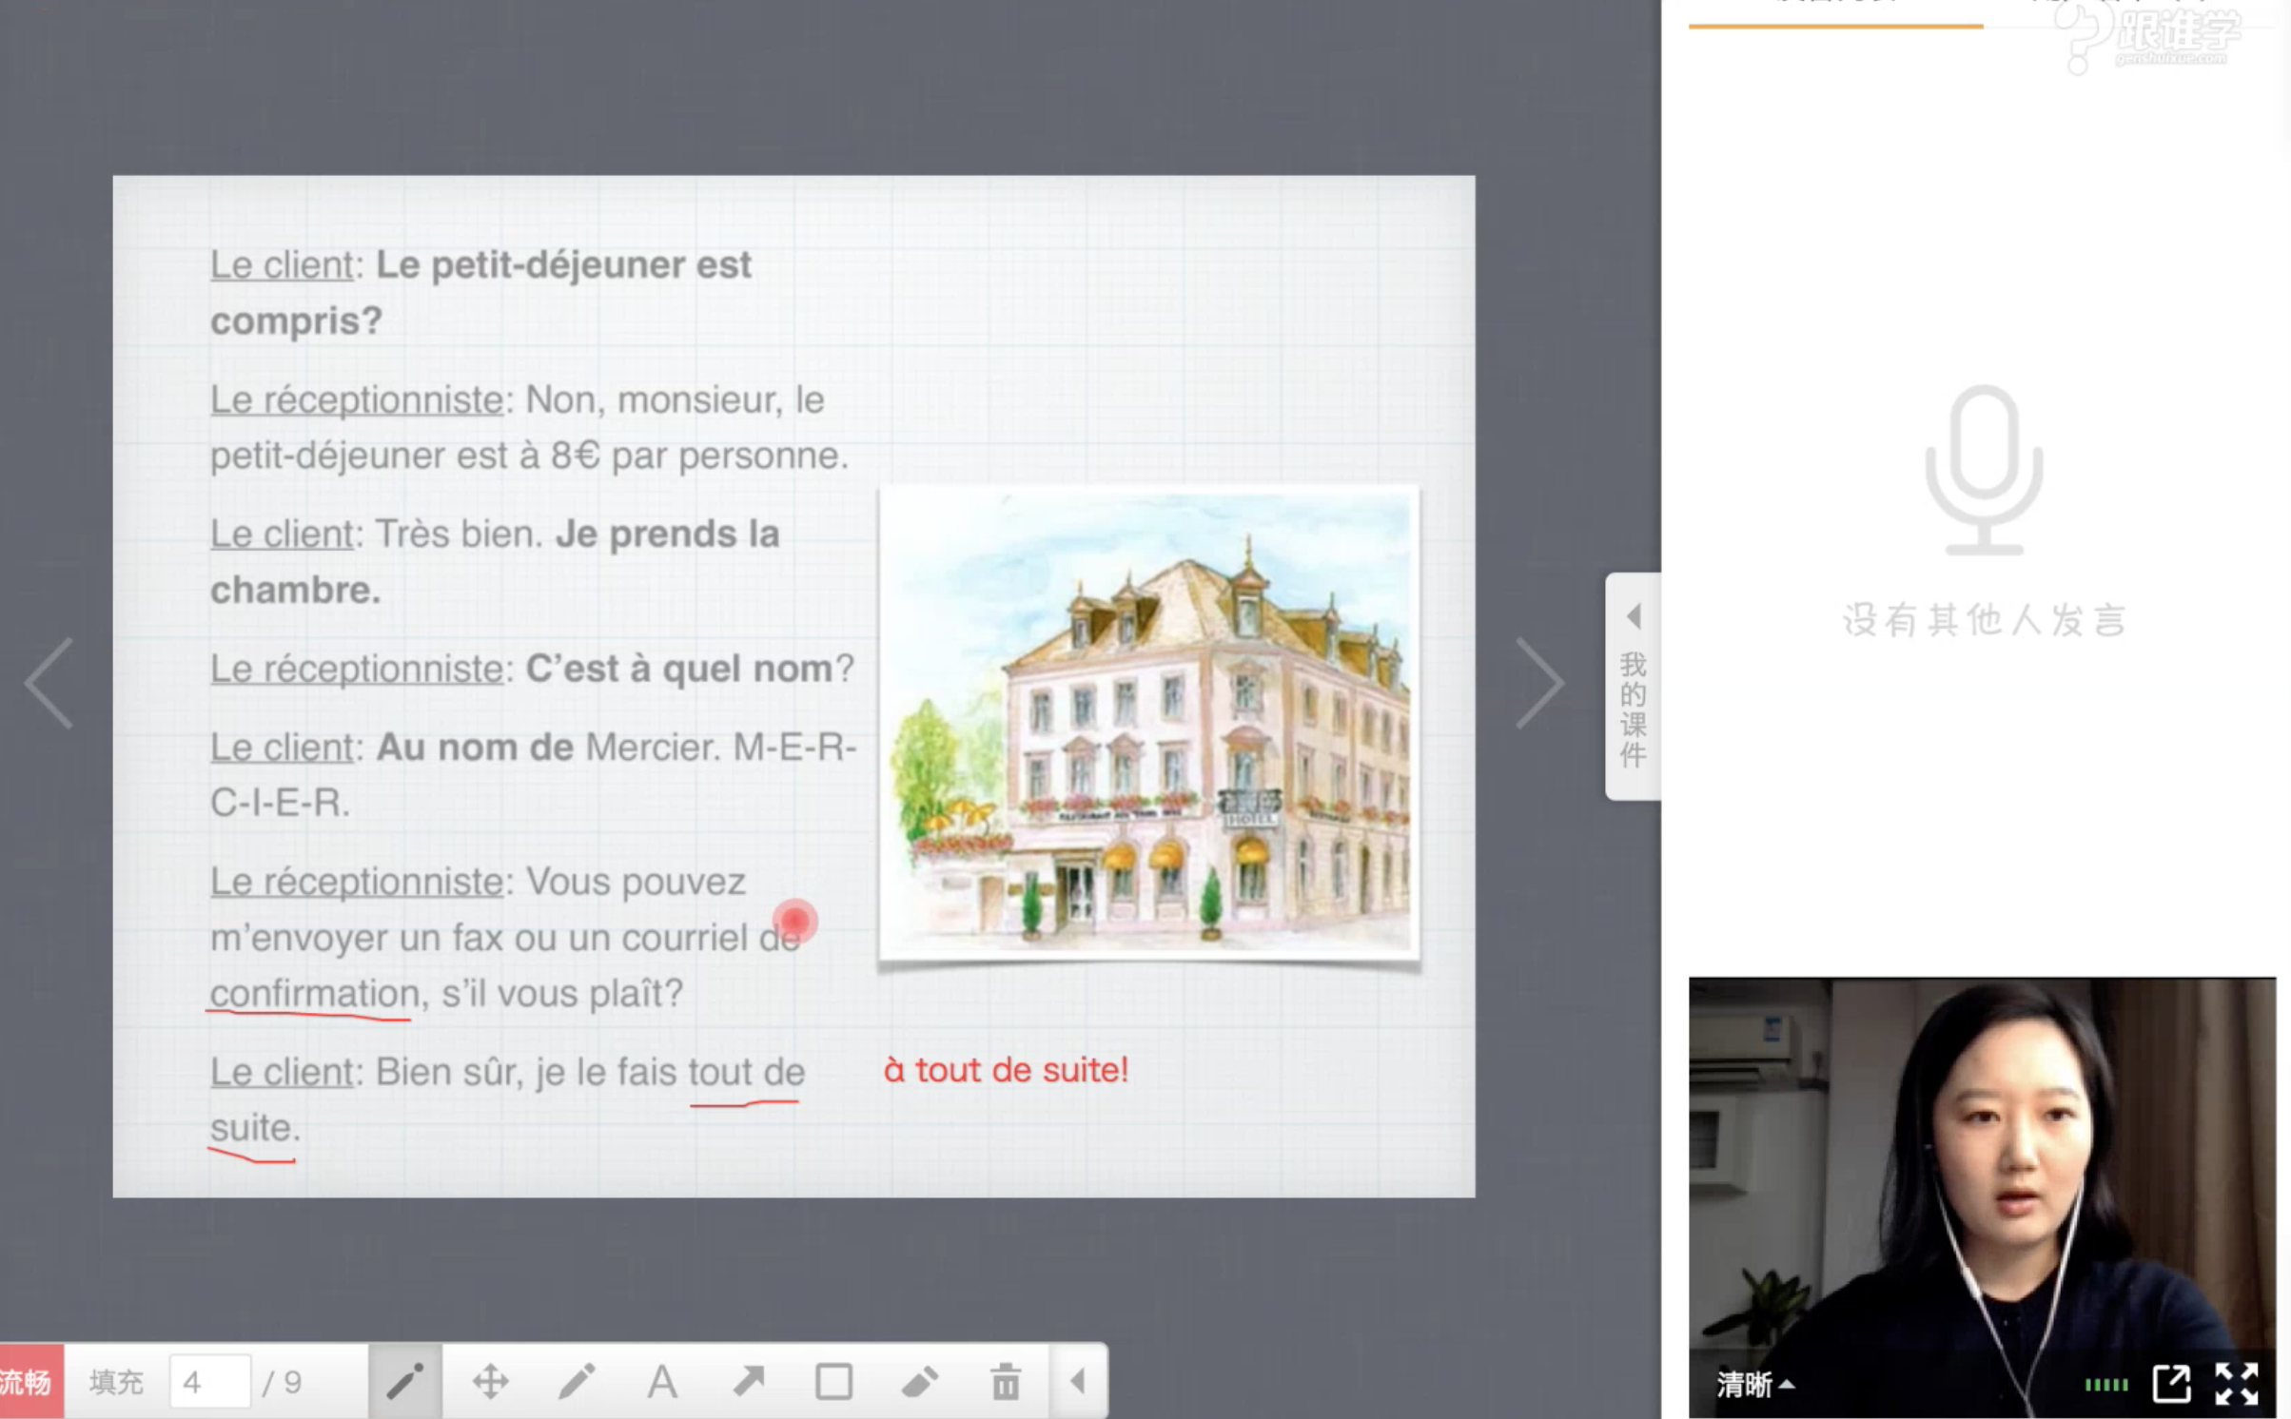Click the hotel illustration on the slide
This screenshot has width=2291, height=1419.
pyautogui.click(x=1148, y=723)
